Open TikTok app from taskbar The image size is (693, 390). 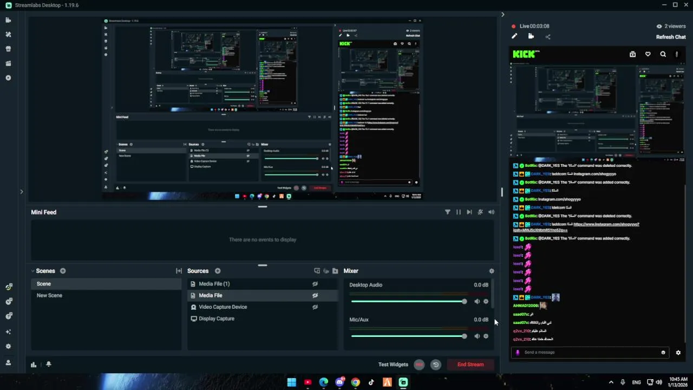tap(371, 382)
